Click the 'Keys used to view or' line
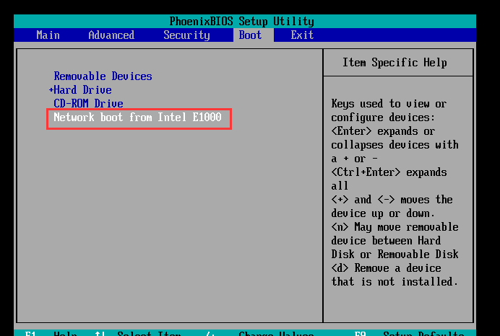This screenshot has width=500, height=336. [x=389, y=103]
